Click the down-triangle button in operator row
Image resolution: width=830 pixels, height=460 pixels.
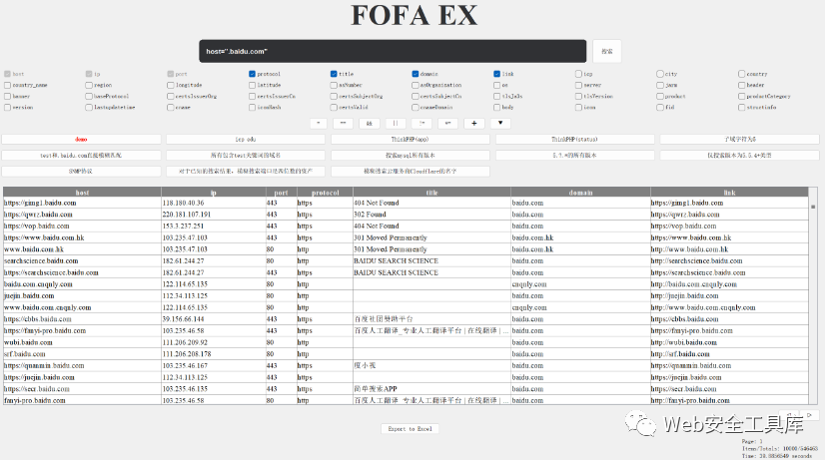click(500, 123)
